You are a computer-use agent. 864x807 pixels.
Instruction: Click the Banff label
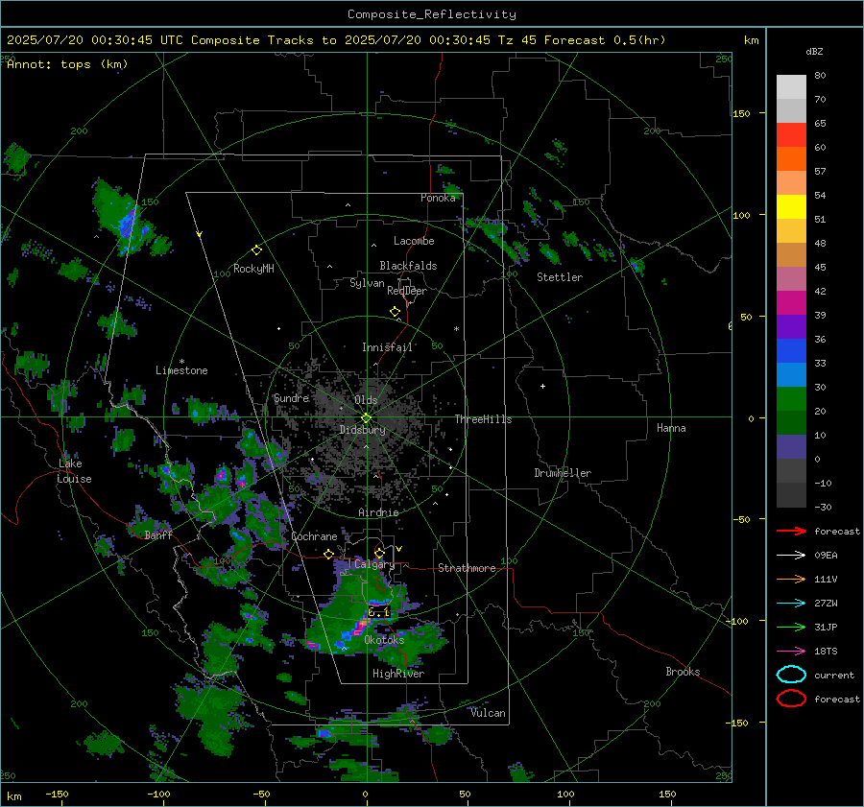[158, 534]
